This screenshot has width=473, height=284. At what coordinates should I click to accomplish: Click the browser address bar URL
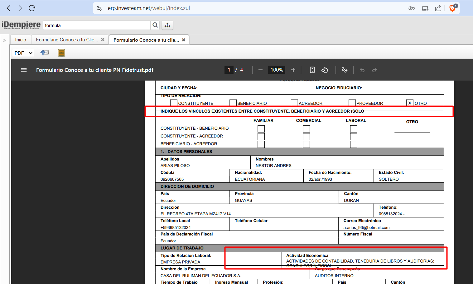(149, 8)
